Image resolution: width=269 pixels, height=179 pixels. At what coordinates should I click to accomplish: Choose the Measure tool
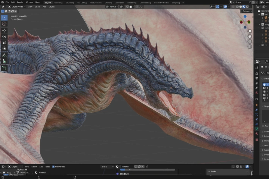tap(4, 61)
